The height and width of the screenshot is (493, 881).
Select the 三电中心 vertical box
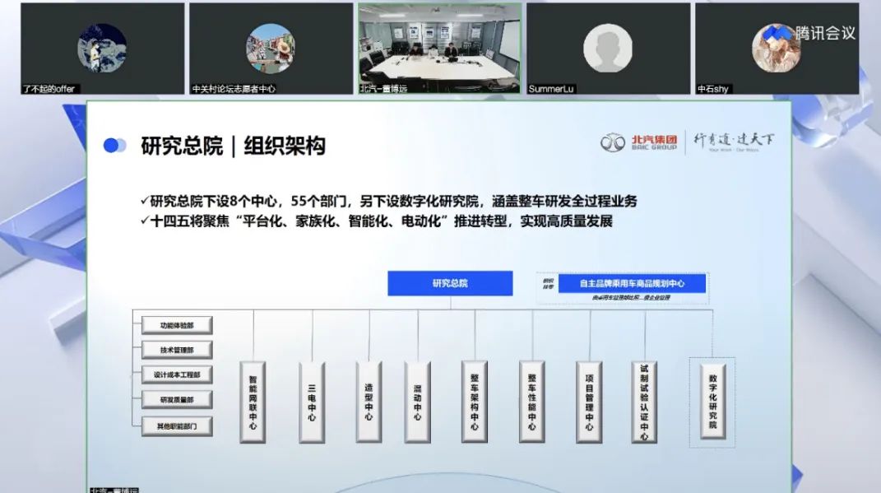(x=312, y=402)
